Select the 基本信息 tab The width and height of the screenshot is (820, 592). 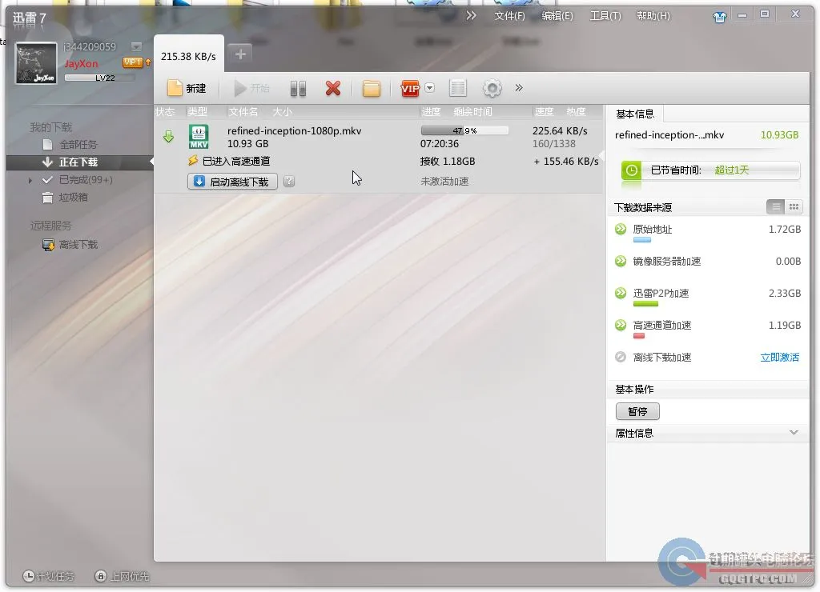[633, 113]
